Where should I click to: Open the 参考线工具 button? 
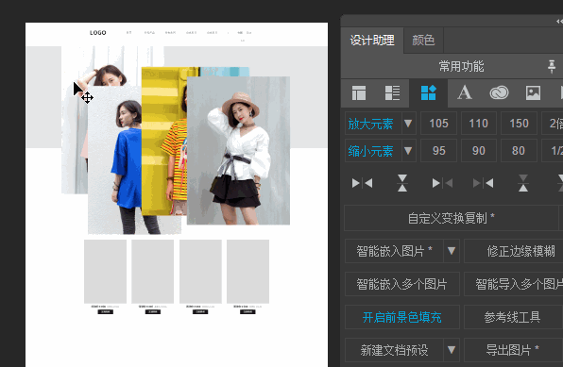coord(513,317)
